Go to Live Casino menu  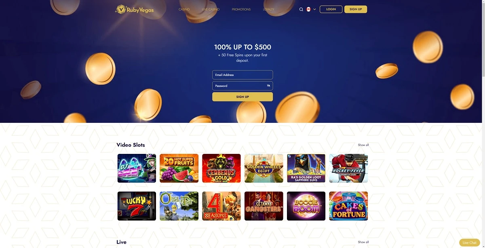click(x=211, y=9)
